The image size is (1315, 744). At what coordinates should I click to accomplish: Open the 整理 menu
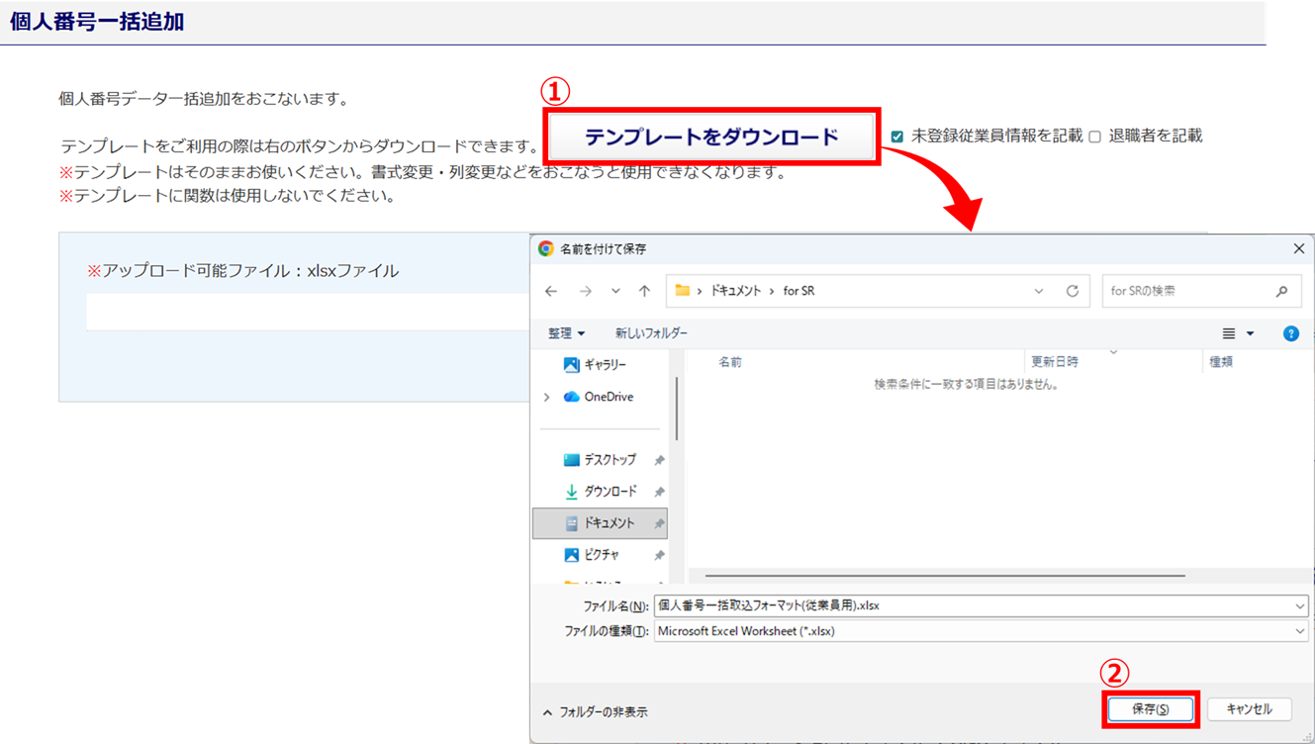(566, 333)
